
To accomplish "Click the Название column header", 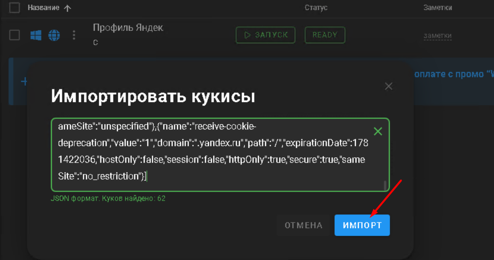I will (43, 8).
